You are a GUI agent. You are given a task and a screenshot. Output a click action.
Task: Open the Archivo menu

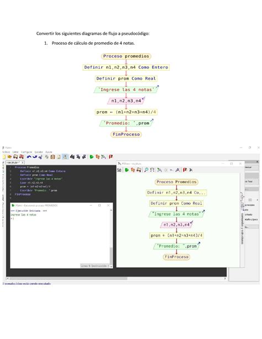(6, 152)
